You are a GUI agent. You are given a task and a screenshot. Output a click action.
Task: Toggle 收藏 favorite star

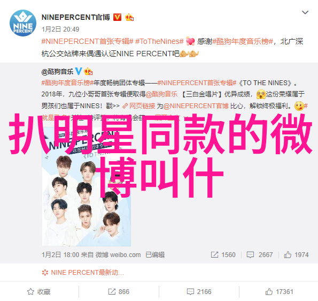click(x=39, y=292)
